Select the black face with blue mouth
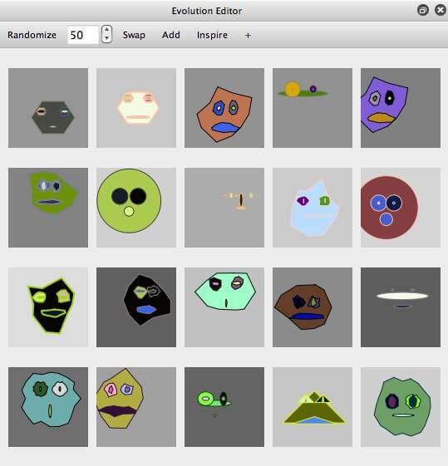The height and width of the screenshot is (466, 448). point(136,307)
